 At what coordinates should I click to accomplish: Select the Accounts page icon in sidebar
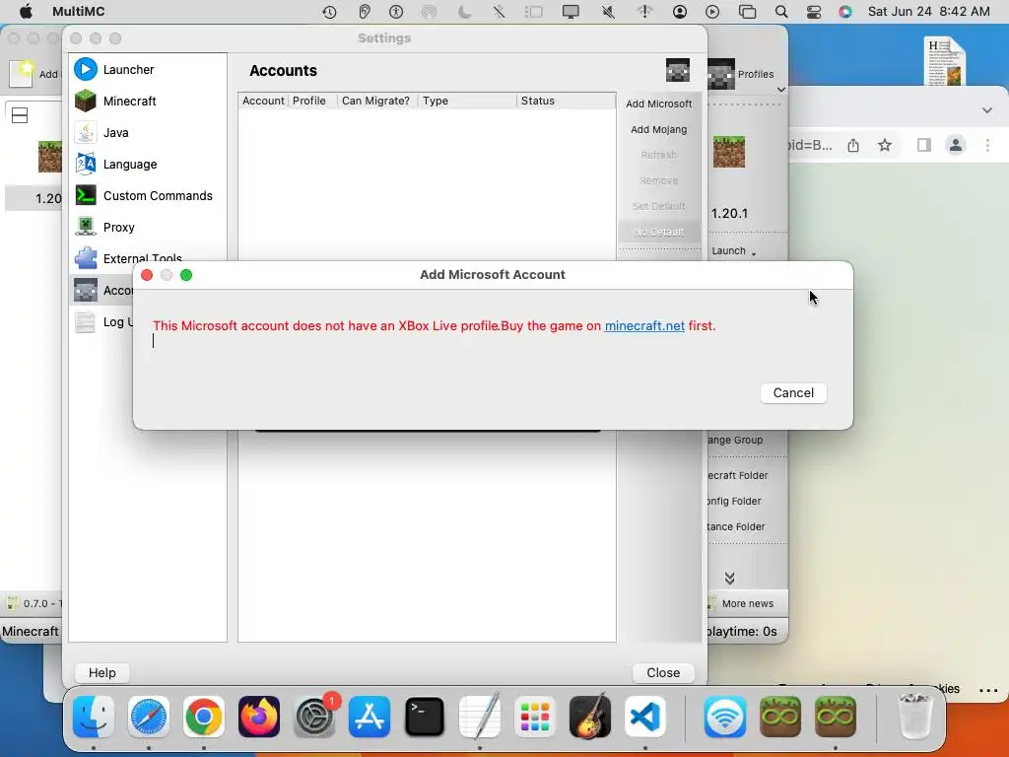coord(86,291)
